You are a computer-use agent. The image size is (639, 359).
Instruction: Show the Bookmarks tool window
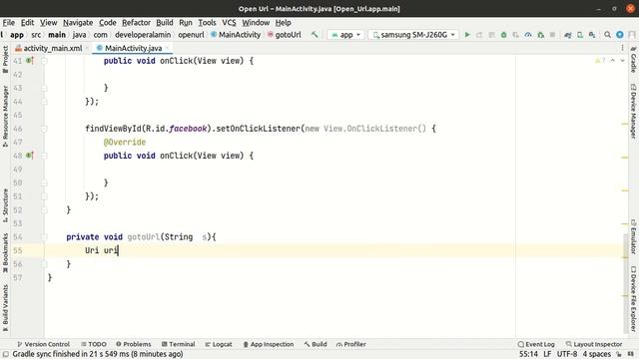coord(5,251)
